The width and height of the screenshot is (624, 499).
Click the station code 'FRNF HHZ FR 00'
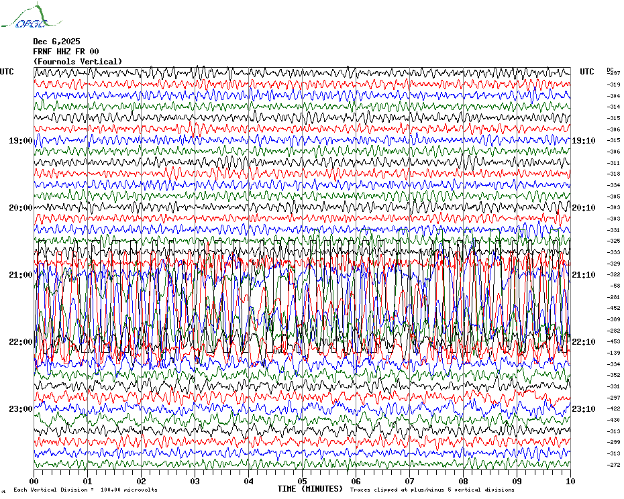tap(66, 52)
